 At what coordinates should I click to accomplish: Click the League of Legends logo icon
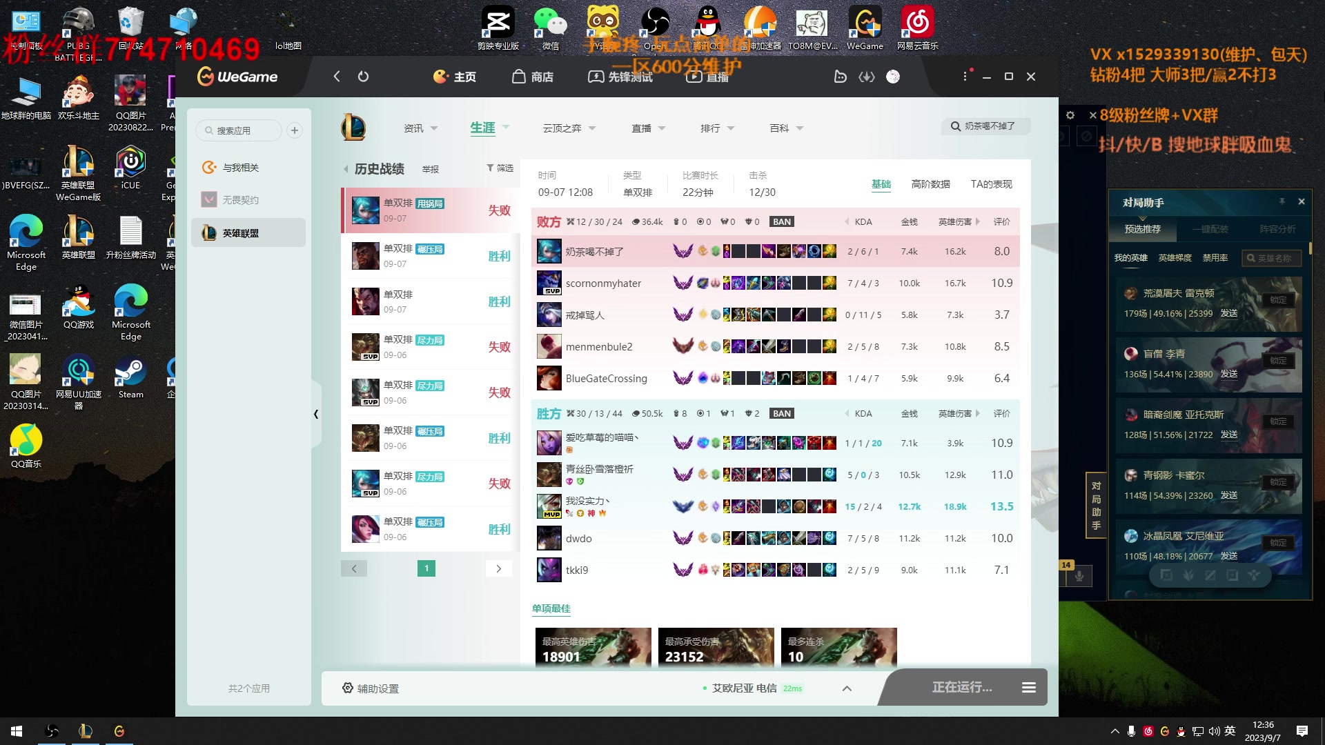[x=354, y=128]
